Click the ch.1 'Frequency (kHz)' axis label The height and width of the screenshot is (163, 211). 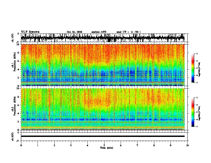pos(15,62)
